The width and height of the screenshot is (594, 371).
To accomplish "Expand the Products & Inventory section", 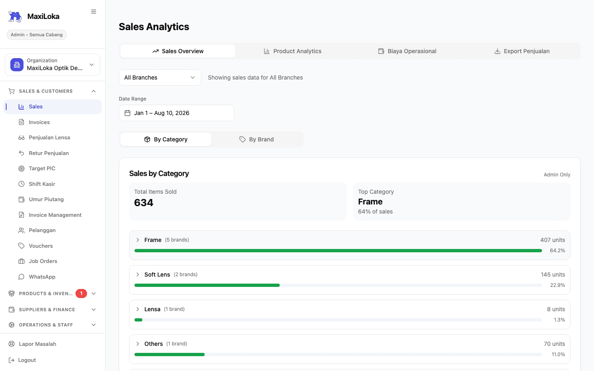I will 94,294.
